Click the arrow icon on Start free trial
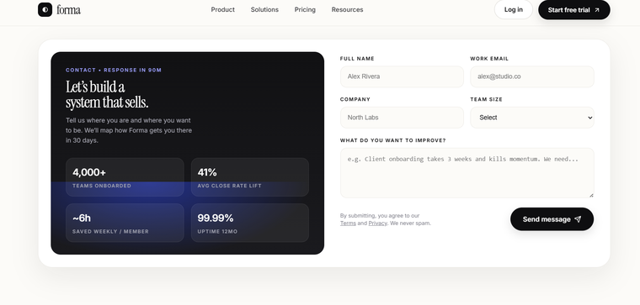 coord(597,10)
